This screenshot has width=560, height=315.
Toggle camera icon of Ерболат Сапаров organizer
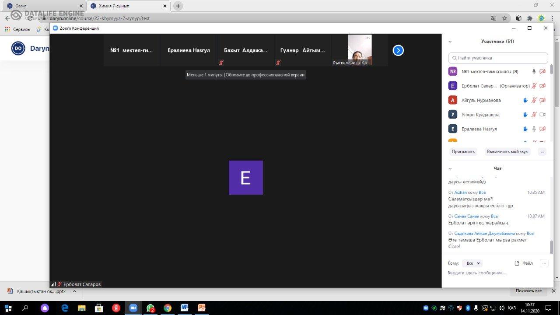coord(542,86)
